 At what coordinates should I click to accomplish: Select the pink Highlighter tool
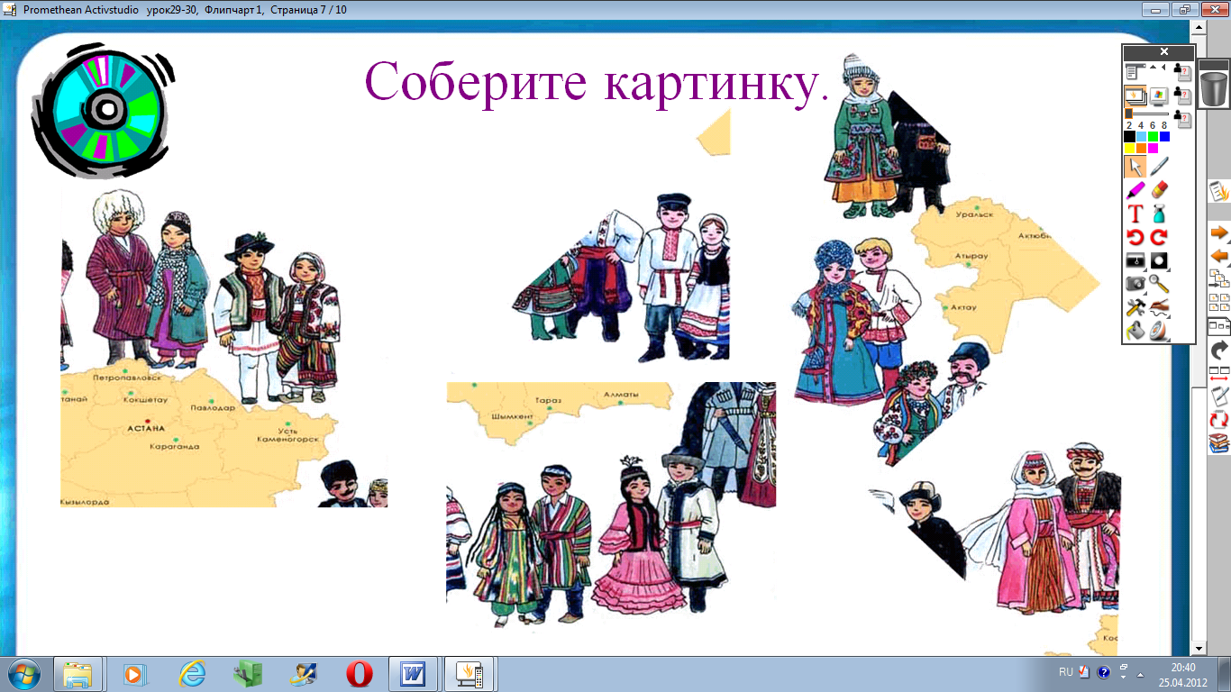click(1135, 190)
